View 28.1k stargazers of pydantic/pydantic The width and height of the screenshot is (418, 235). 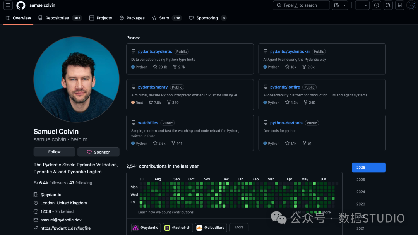pos(160,67)
